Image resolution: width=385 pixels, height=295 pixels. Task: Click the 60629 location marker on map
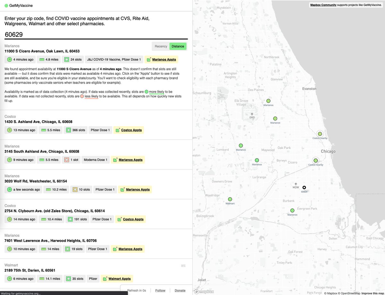coord(304,188)
